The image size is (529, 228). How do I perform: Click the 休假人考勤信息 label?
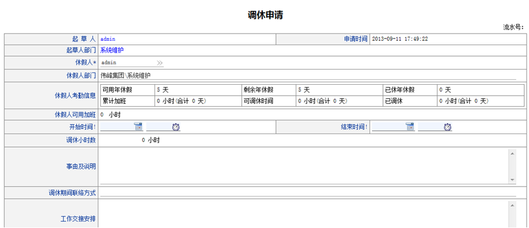(x=75, y=95)
